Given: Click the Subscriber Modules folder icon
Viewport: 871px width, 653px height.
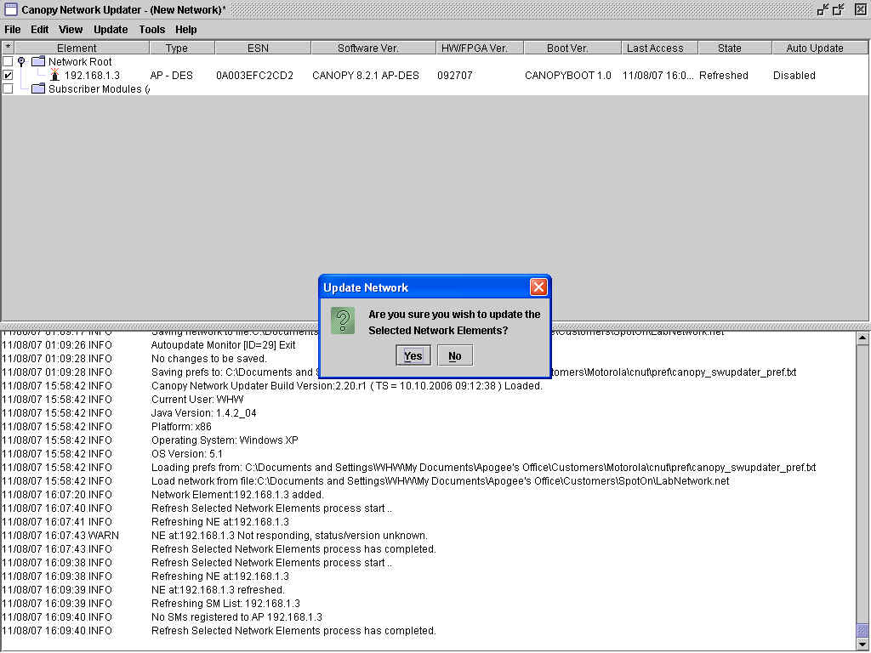Looking at the screenshot, I should pyautogui.click(x=38, y=89).
